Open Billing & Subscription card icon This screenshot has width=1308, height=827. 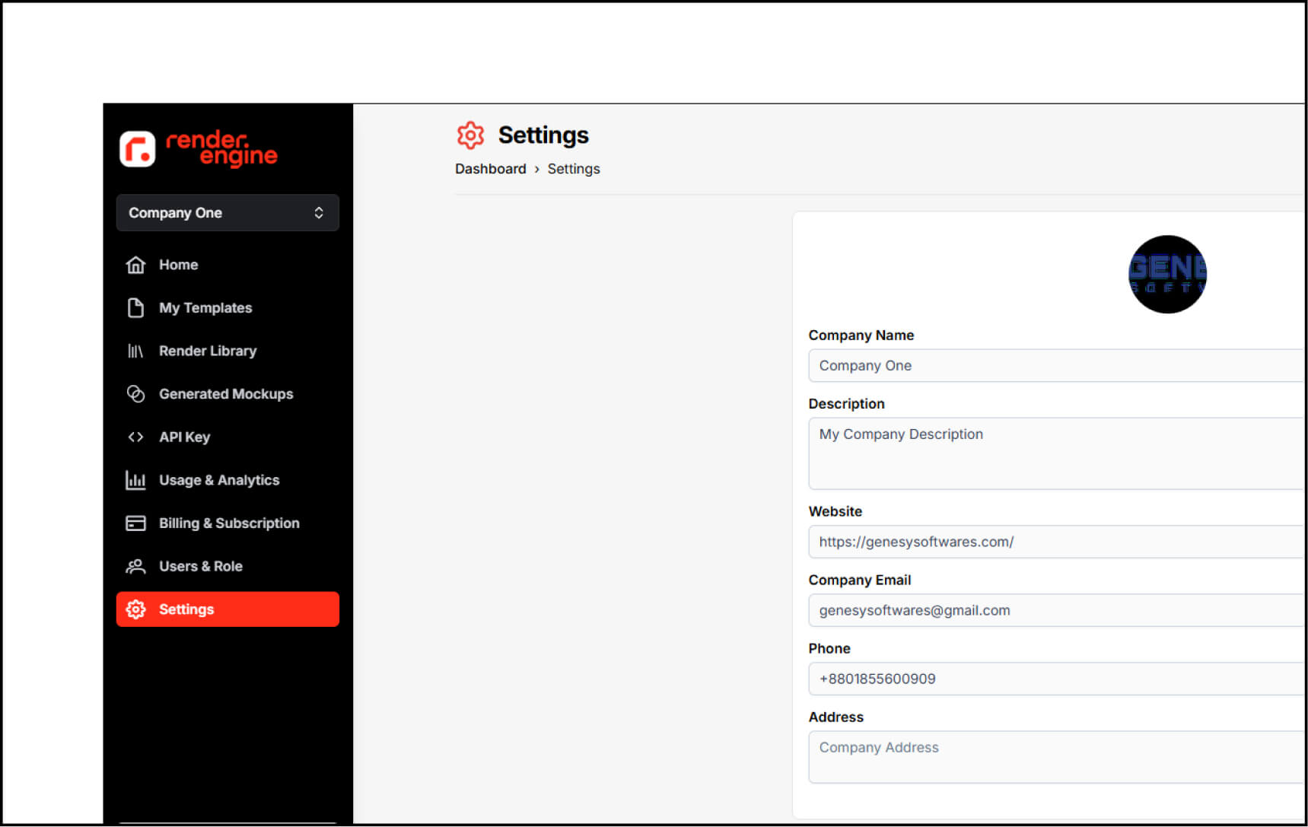click(x=135, y=523)
